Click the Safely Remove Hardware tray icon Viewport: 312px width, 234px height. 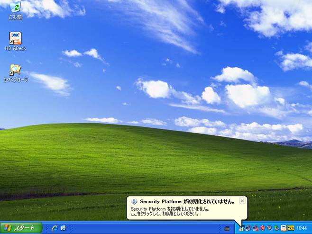coord(276,228)
